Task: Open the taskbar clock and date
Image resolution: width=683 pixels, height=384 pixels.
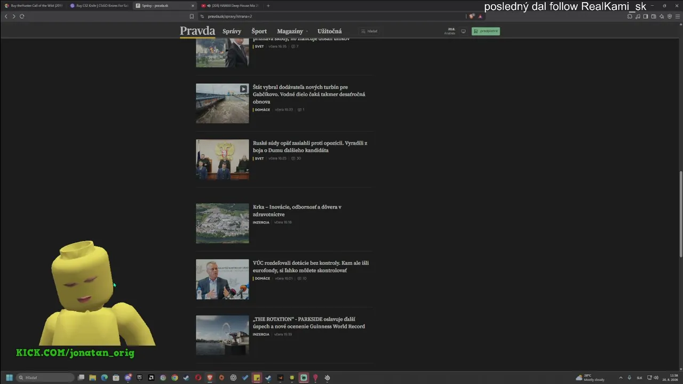Action: pos(670,378)
